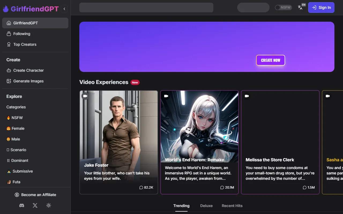Screen dimensions: 343x214
Task: Open Top Creators in the sidebar
Action: tap(25, 44)
